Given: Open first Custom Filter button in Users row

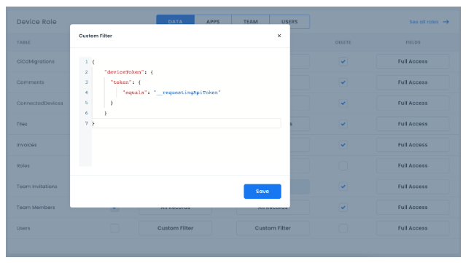Looking at the screenshot, I should click(x=175, y=228).
